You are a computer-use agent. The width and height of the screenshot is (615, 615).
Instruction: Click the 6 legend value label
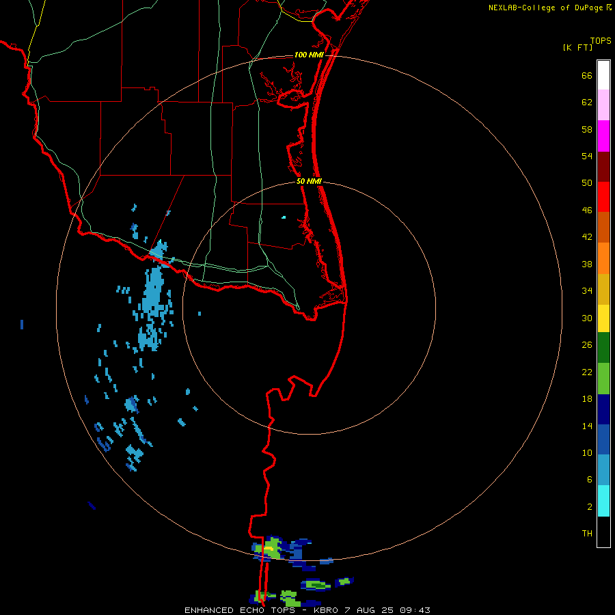590,479
